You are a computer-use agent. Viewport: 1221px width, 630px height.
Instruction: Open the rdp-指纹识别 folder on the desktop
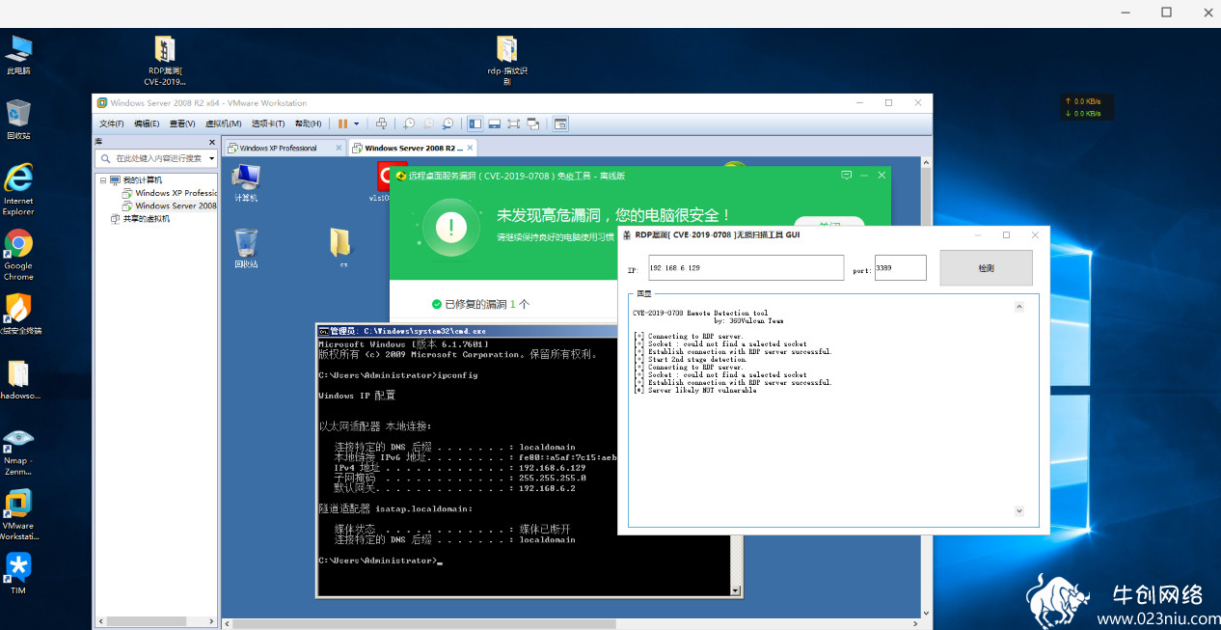click(x=507, y=62)
